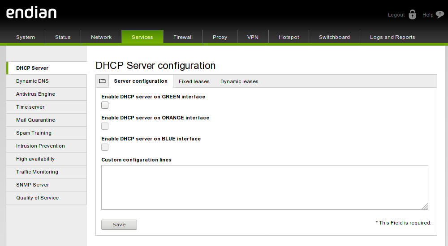This screenshot has height=246, width=448.
Task: Click the DHCP Server configuration heading
Action: (x=155, y=66)
